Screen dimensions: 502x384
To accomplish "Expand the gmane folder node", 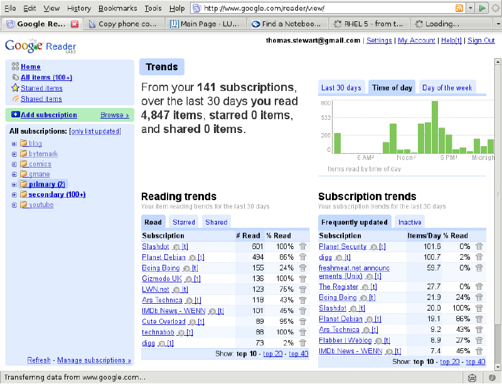I will click(x=14, y=174).
